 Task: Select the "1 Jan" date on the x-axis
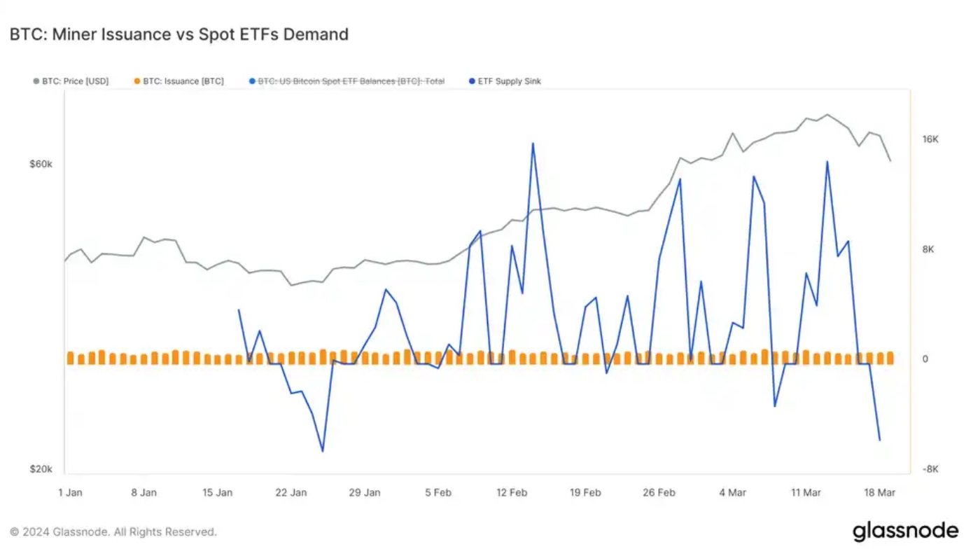coord(69,492)
